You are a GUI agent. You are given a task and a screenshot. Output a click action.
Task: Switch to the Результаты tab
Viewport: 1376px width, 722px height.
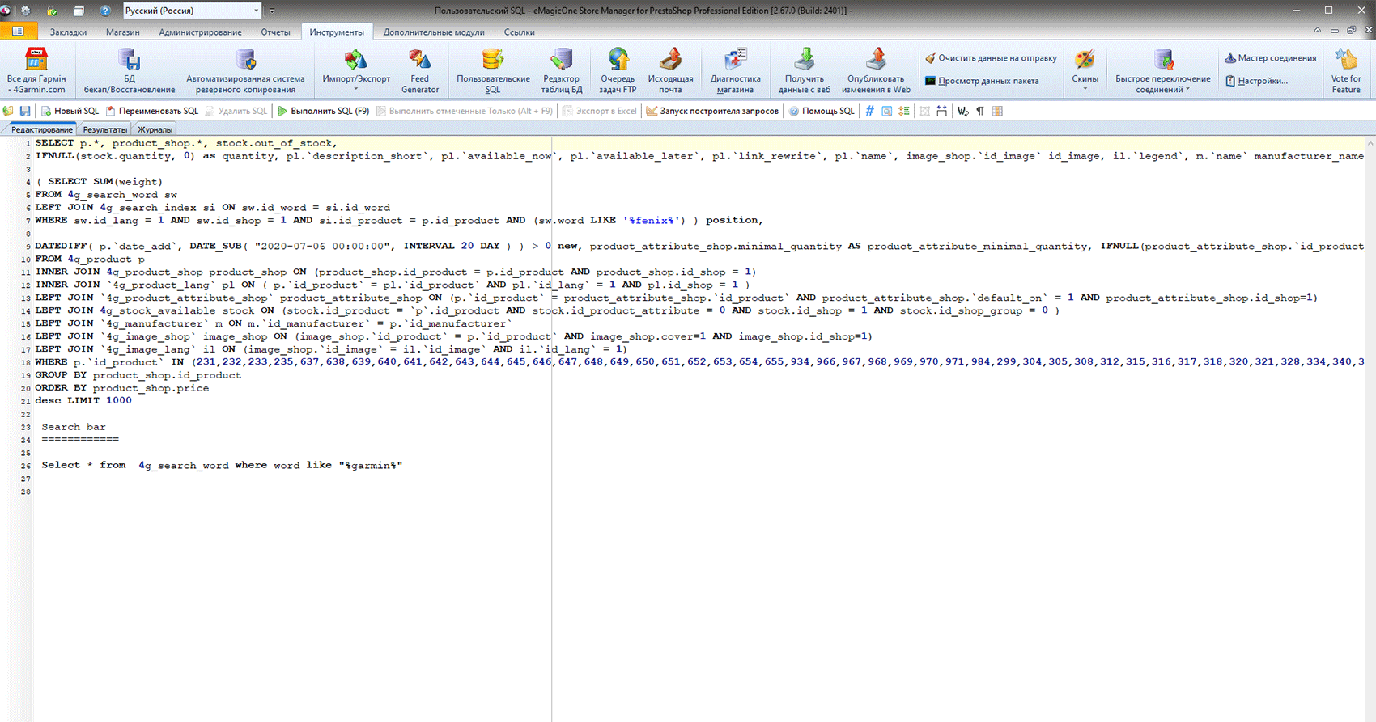[105, 129]
